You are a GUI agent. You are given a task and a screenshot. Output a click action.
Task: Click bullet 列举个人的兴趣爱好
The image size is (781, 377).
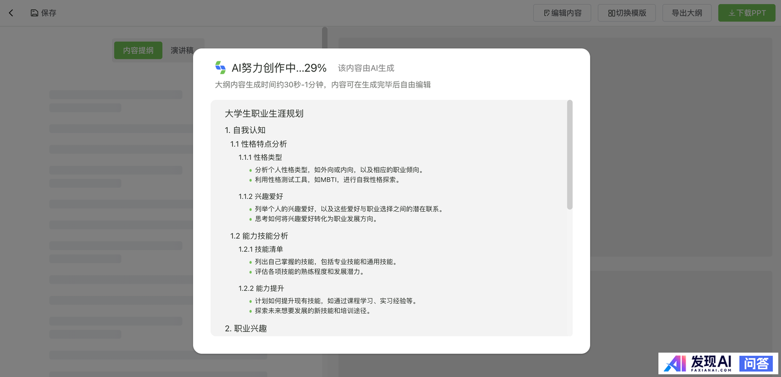(350, 209)
